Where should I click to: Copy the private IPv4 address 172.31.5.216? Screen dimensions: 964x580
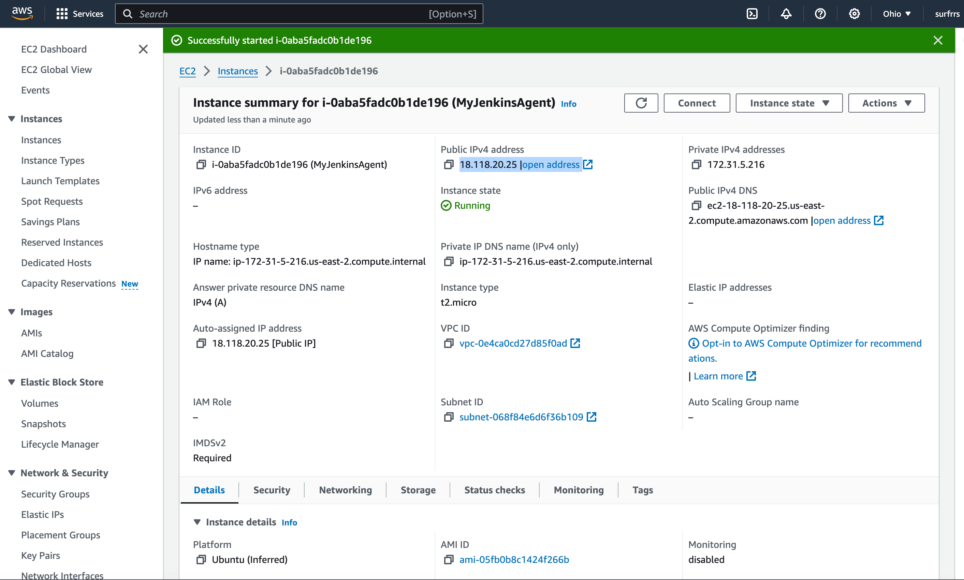696,164
